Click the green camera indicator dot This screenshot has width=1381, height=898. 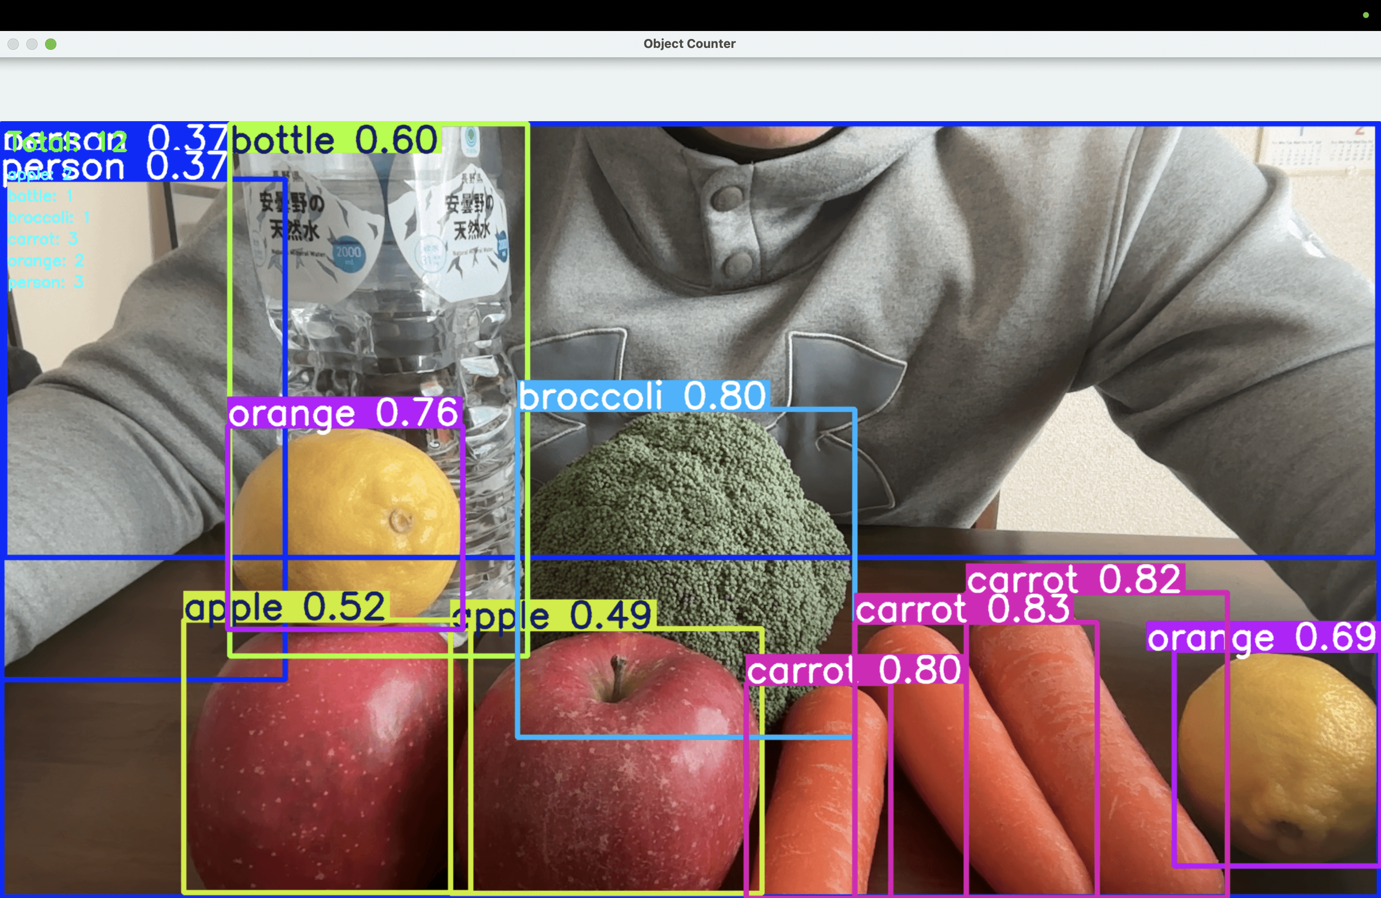pyautogui.click(x=1365, y=15)
